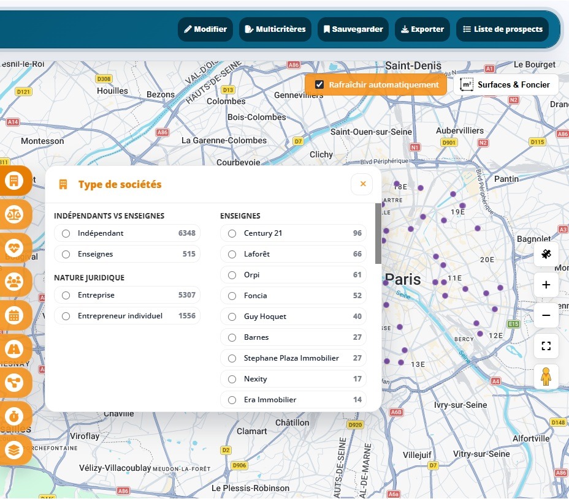Open the stopwatch sidebar icon
The width and height of the screenshot is (569, 499).
14,416
